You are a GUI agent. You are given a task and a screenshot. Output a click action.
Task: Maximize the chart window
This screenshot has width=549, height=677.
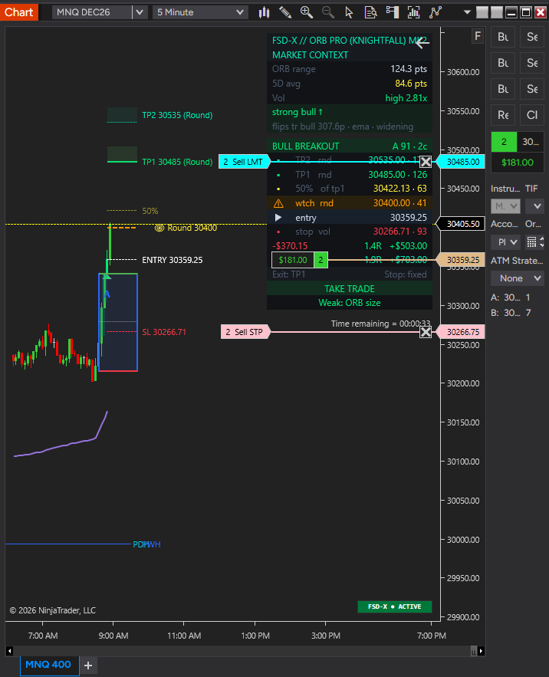point(526,12)
